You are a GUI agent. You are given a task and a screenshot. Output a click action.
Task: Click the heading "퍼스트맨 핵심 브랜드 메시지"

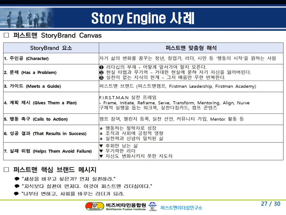(x=55, y=170)
